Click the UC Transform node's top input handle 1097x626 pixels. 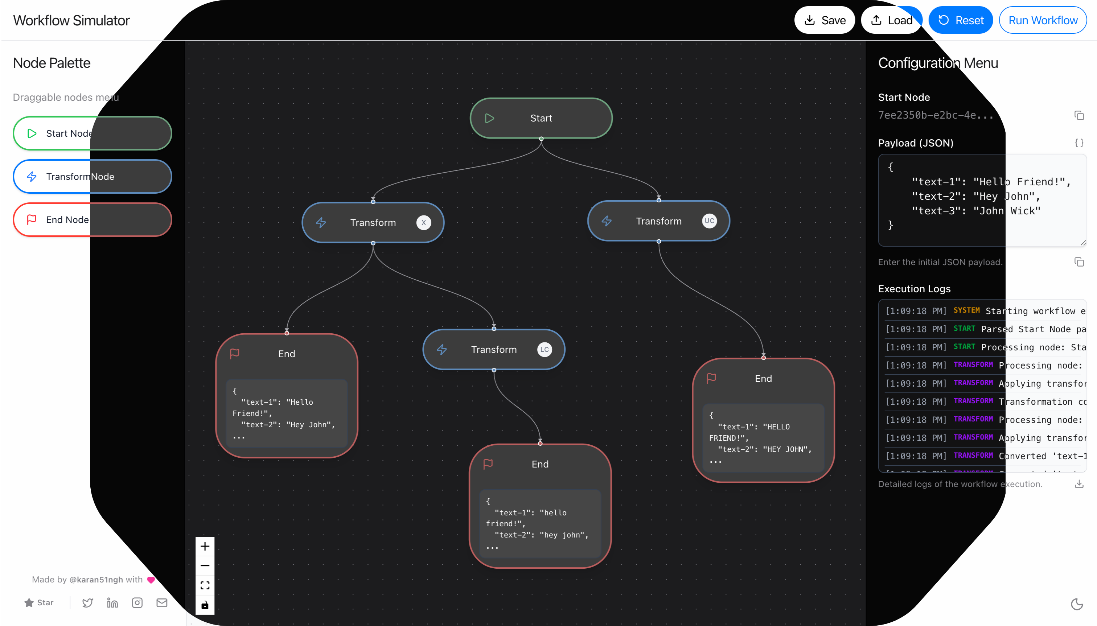(658, 200)
